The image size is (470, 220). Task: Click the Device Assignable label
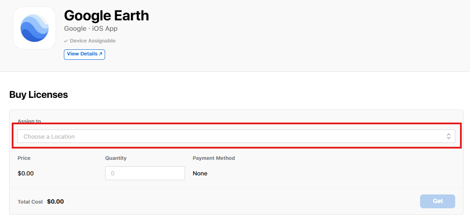coord(89,41)
